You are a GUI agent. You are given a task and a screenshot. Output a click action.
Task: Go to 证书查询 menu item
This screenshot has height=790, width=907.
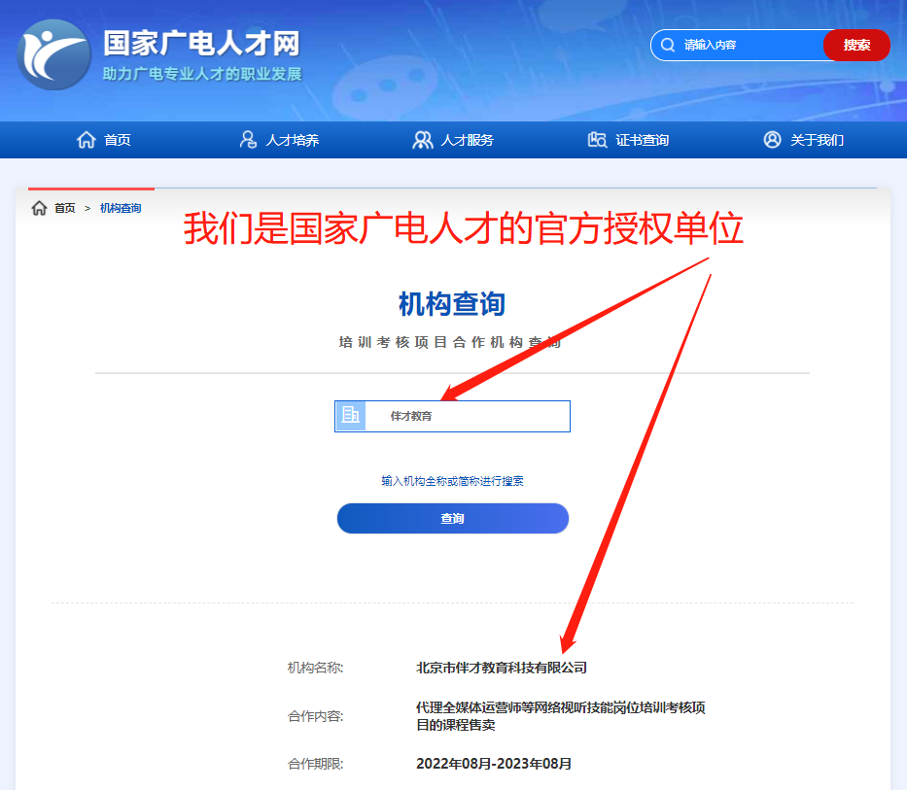[642, 140]
